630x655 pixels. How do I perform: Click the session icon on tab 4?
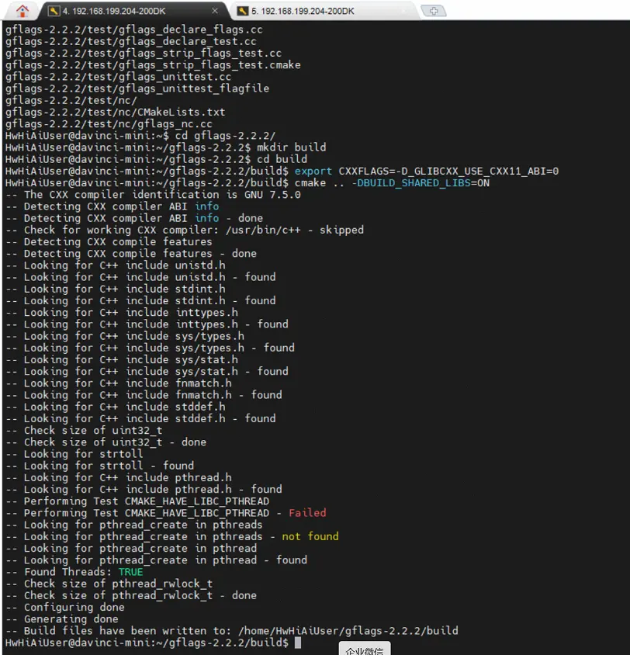pos(53,11)
